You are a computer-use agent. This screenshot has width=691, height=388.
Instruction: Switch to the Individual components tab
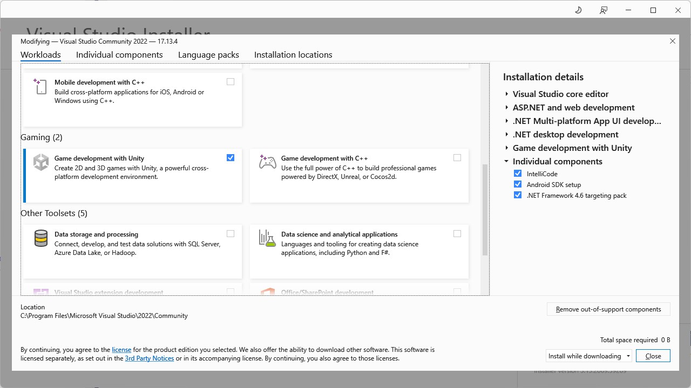click(119, 55)
